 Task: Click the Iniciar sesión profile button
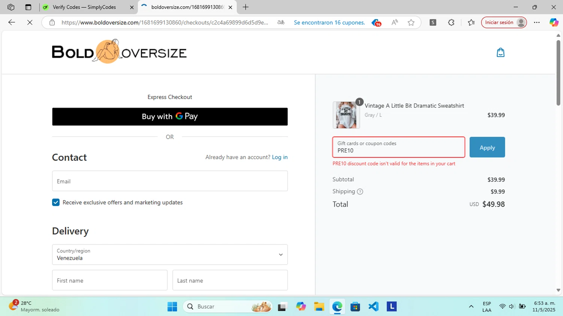click(x=504, y=22)
